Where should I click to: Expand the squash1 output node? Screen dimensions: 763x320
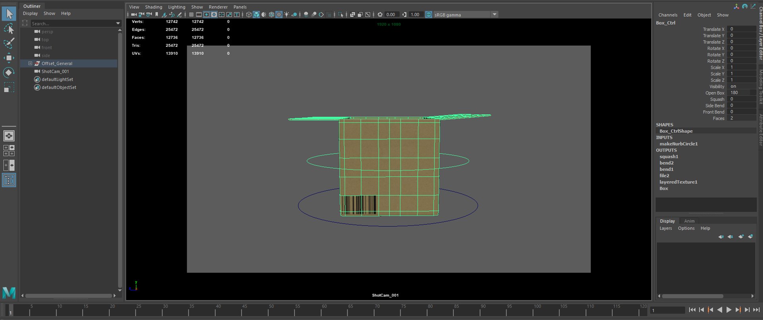(x=669, y=157)
